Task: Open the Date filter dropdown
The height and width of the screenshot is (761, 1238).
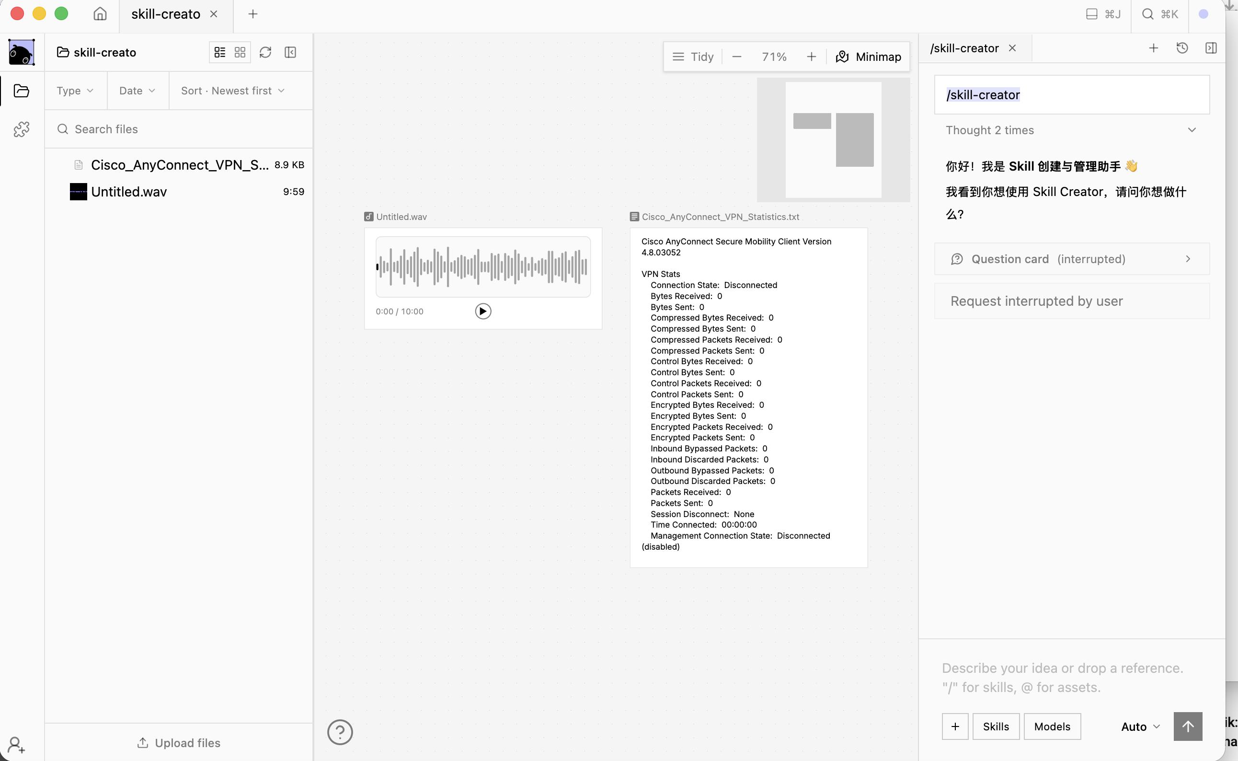Action: click(138, 91)
